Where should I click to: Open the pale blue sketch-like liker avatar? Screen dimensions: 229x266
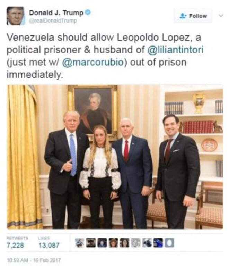[x=80, y=243]
